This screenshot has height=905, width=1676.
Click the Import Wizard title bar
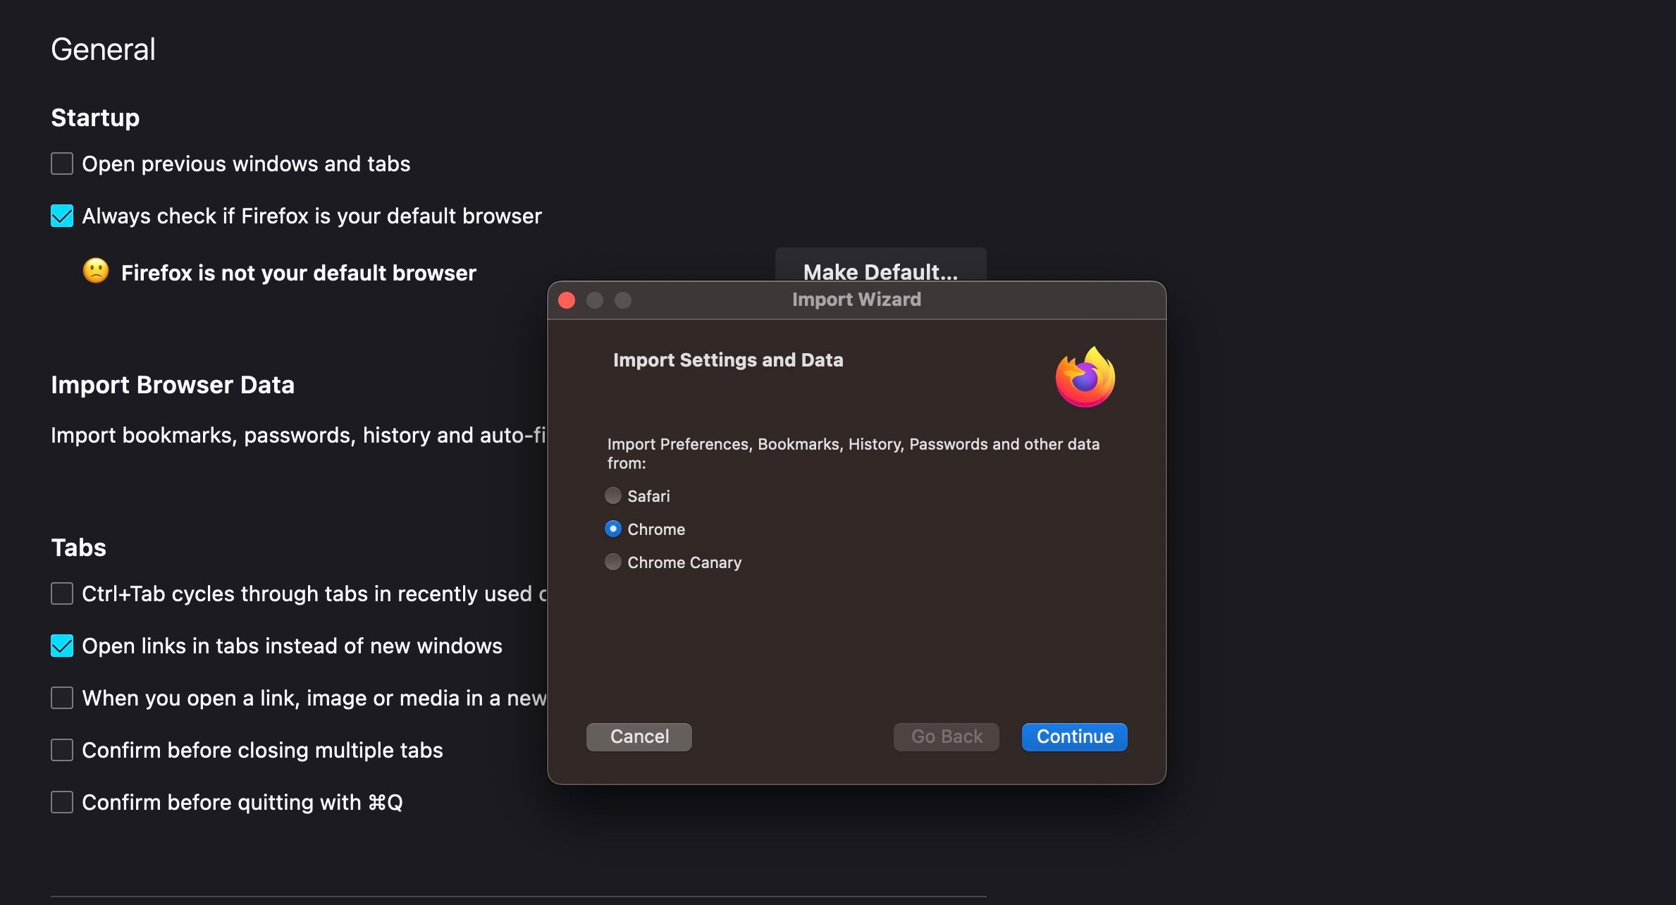click(856, 300)
